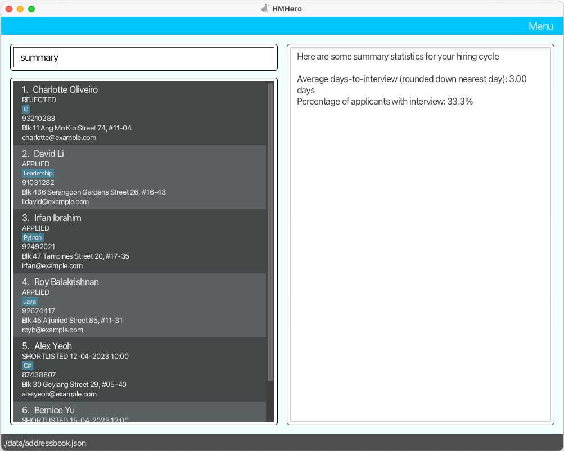Close the HMHero window with red button
This screenshot has height=451, width=564.
pos(9,8)
